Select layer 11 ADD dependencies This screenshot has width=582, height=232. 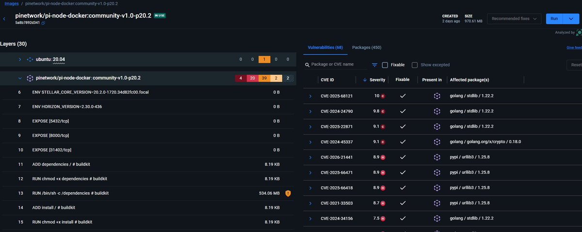(x=148, y=165)
